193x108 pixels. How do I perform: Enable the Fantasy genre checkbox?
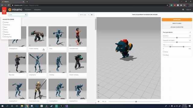[3, 32]
